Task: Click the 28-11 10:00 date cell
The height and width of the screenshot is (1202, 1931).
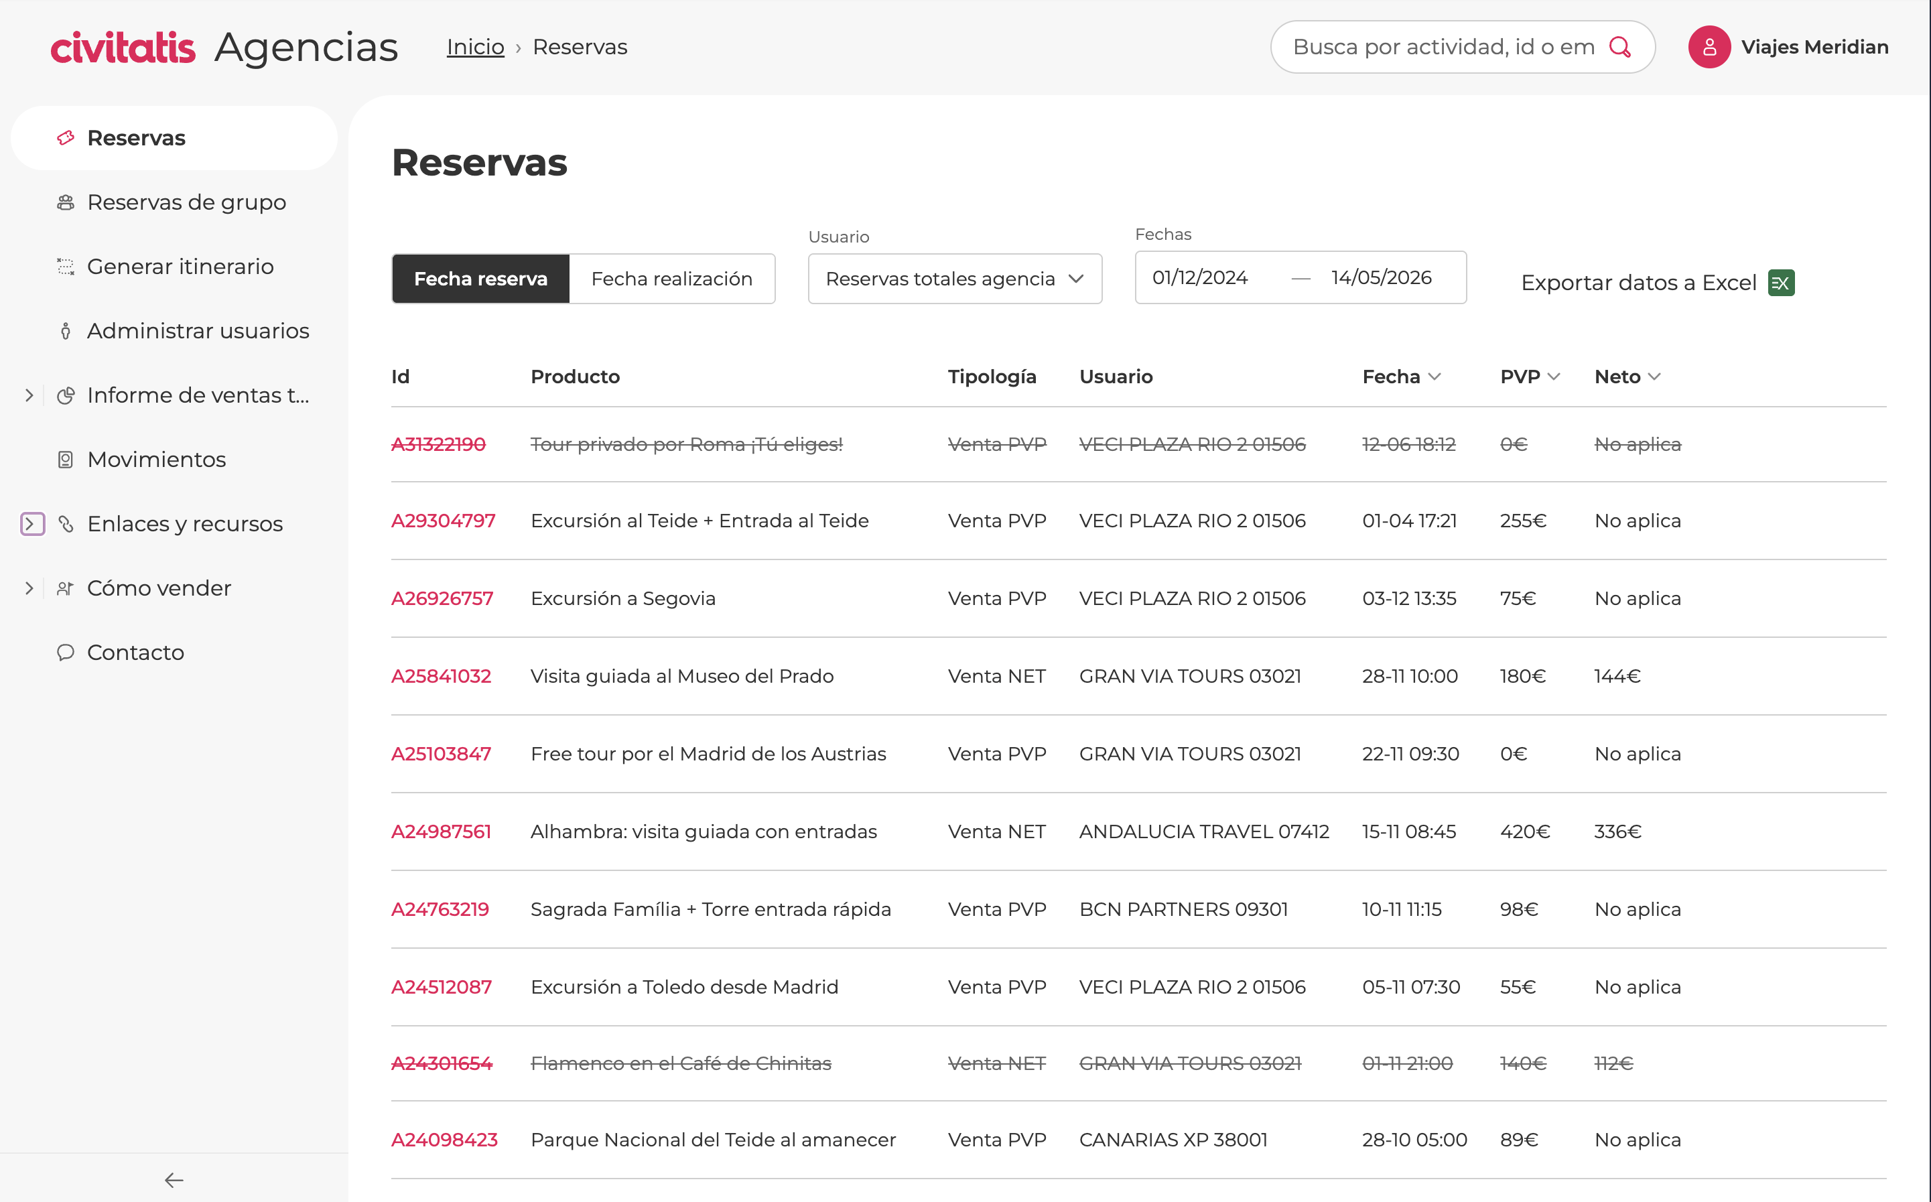Action: [x=1410, y=677]
